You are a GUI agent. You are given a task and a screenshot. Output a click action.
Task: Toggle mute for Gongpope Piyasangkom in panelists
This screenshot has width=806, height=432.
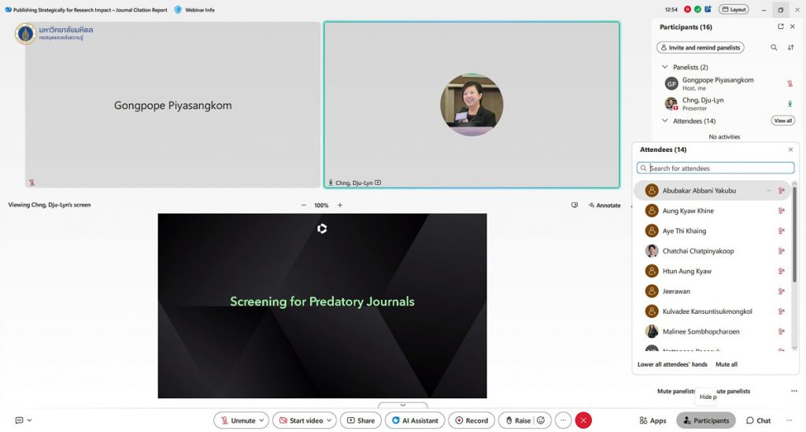789,83
